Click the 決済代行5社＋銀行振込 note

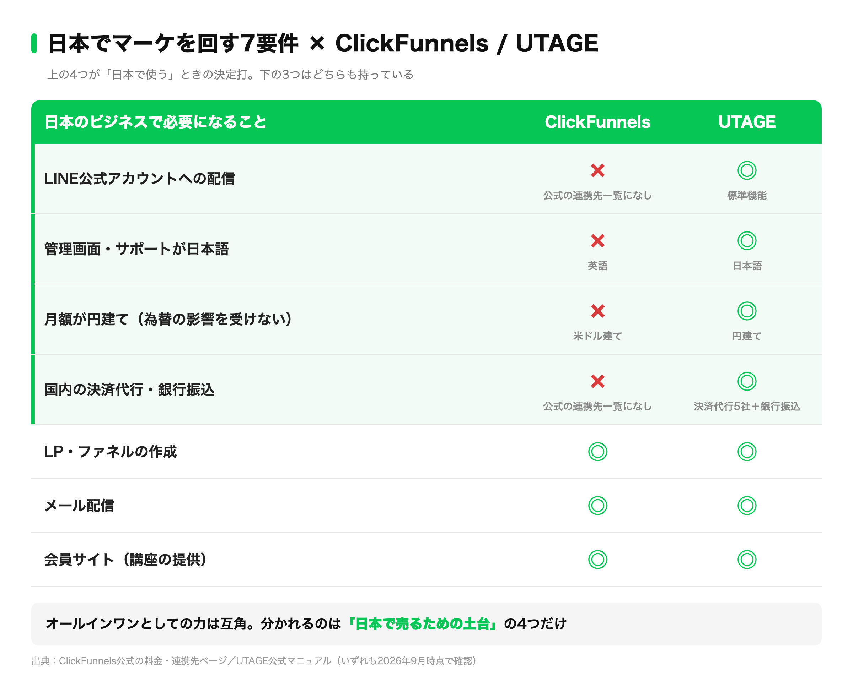(x=747, y=407)
